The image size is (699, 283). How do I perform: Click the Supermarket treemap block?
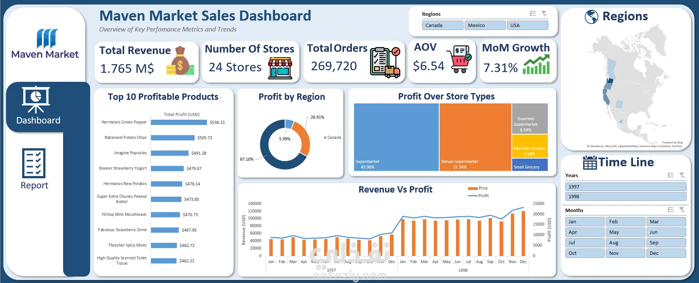tap(396, 137)
